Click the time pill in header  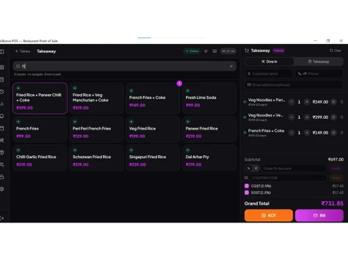[x=228, y=51]
